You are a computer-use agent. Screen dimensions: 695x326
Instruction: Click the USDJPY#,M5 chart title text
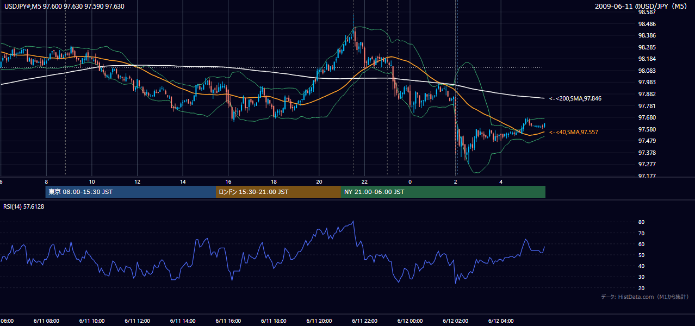pyautogui.click(x=65, y=7)
